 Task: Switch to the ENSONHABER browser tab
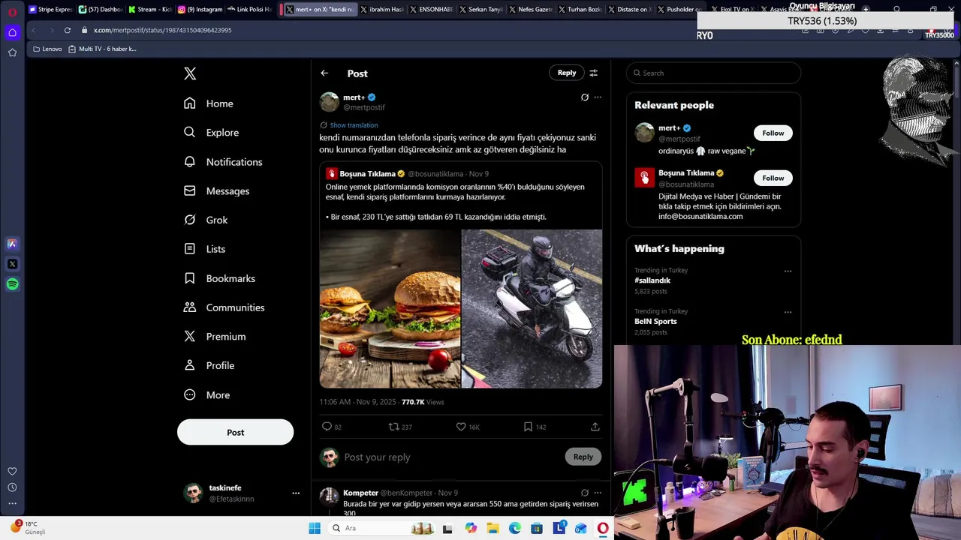pyautogui.click(x=430, y=10)
